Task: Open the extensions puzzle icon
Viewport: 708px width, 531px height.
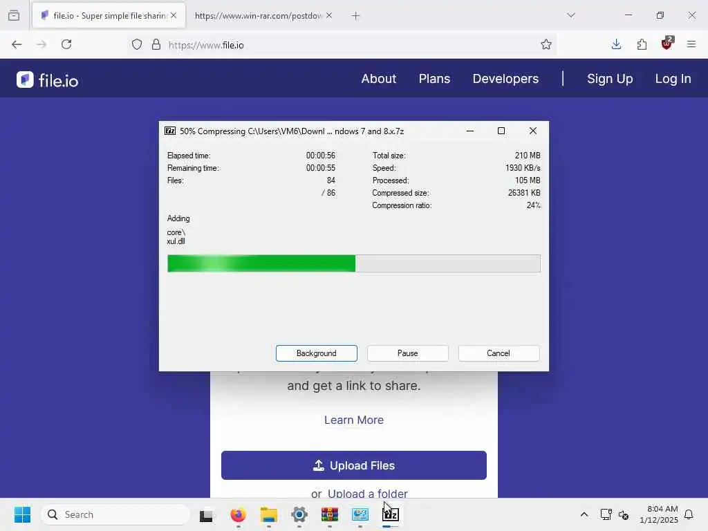Action: click(642, 44)
